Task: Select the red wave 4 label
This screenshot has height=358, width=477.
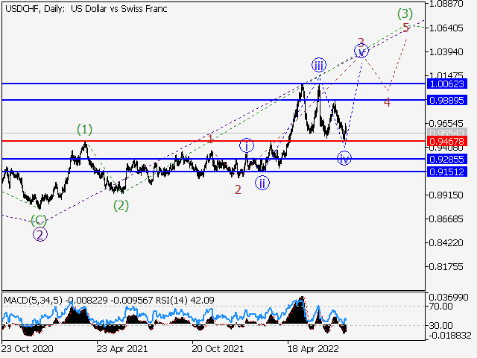Action: point(387,102)
